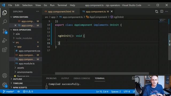Open the Run menu
Viewport: 171px width, 96px height.
coord(52,5)
